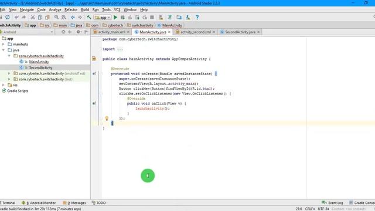
Task: Collapse com.cybertech.switchactivity package arrow
Action: tap(9, 56)
